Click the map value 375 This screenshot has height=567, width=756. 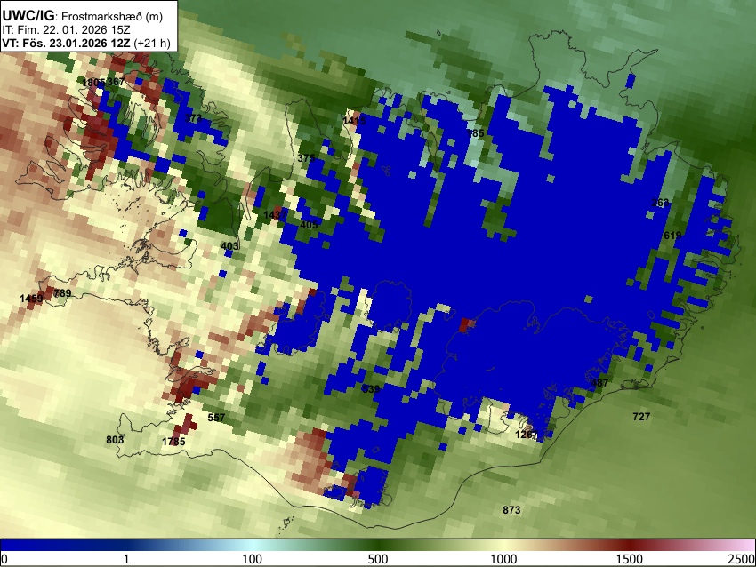pos(306,158)
